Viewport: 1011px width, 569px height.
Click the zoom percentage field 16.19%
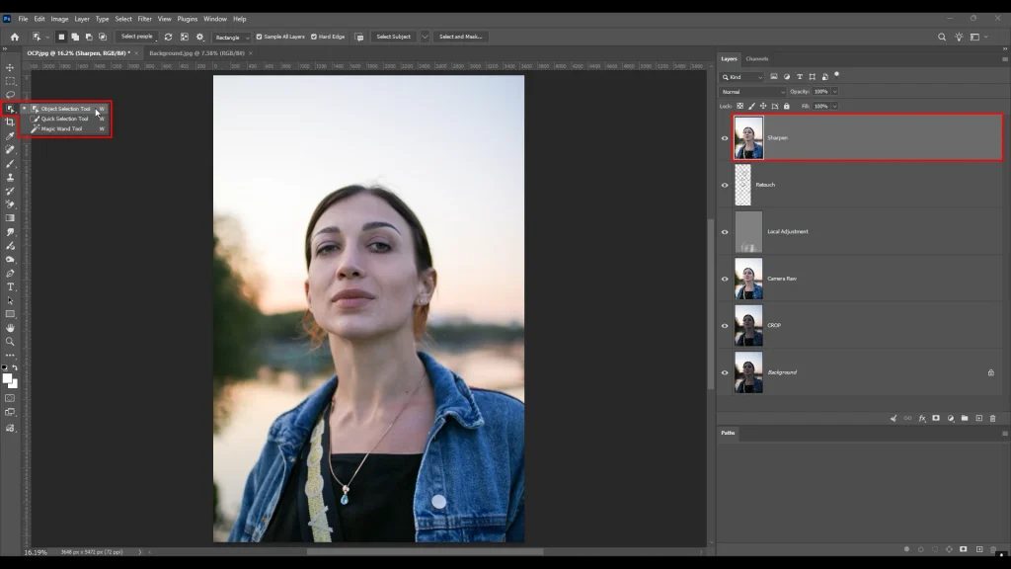tap(36, 552)
